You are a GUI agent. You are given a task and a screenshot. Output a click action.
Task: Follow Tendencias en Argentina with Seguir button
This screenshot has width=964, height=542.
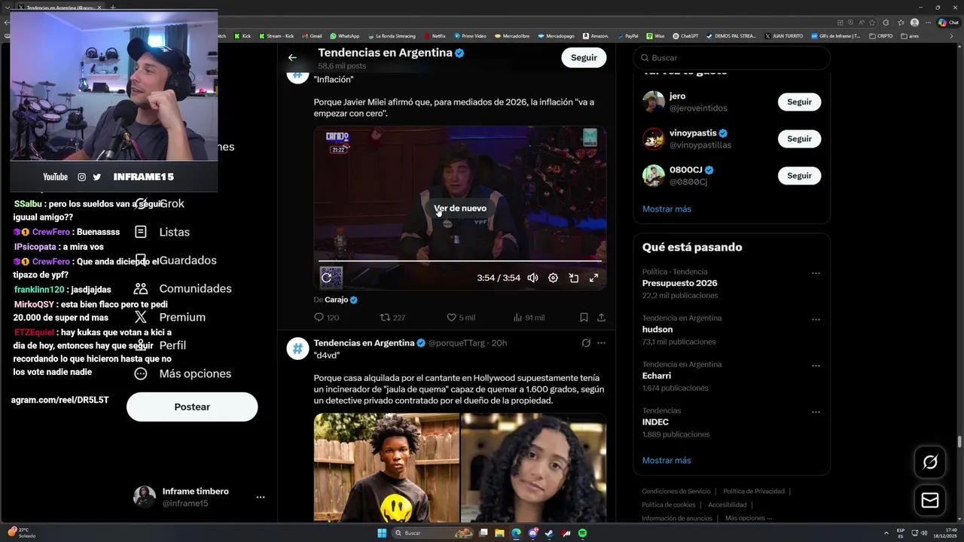(584, 57)
